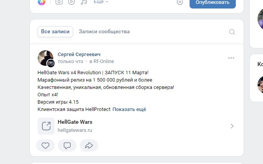Attach a video with the play icon
The height and width of the screenshot is (164, 263).
(x=71, y=2)
